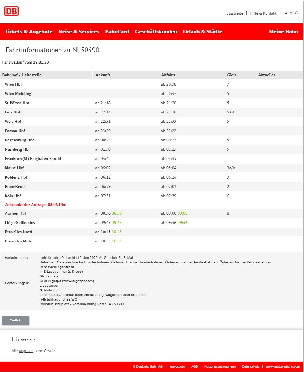Visit www.deutschebahn.com footer link
Viewport: 304px width, 372px height.
tap(283, 366)
